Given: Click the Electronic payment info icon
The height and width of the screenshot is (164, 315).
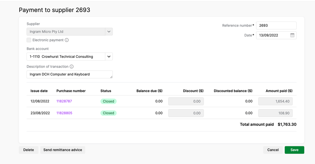Looking at the screenshot, I should point(67,40).
